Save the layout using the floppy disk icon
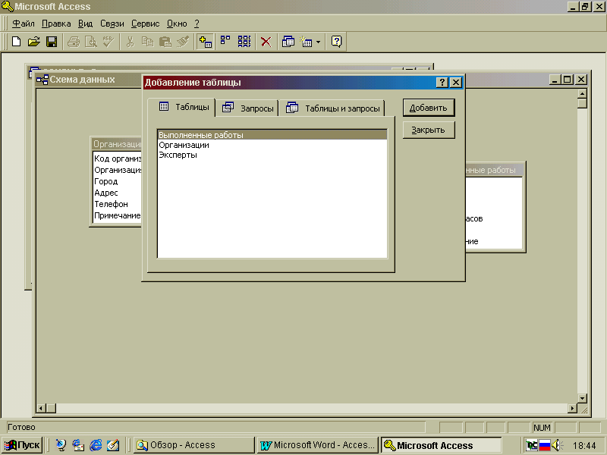This screenshot has width=607, height=455. [52, 42]
